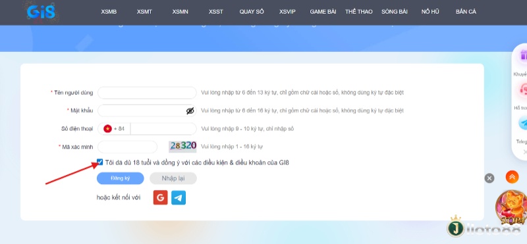Open the GAME BÀI menu item
This screenshot has width=527, height=244.
[323, 12]
